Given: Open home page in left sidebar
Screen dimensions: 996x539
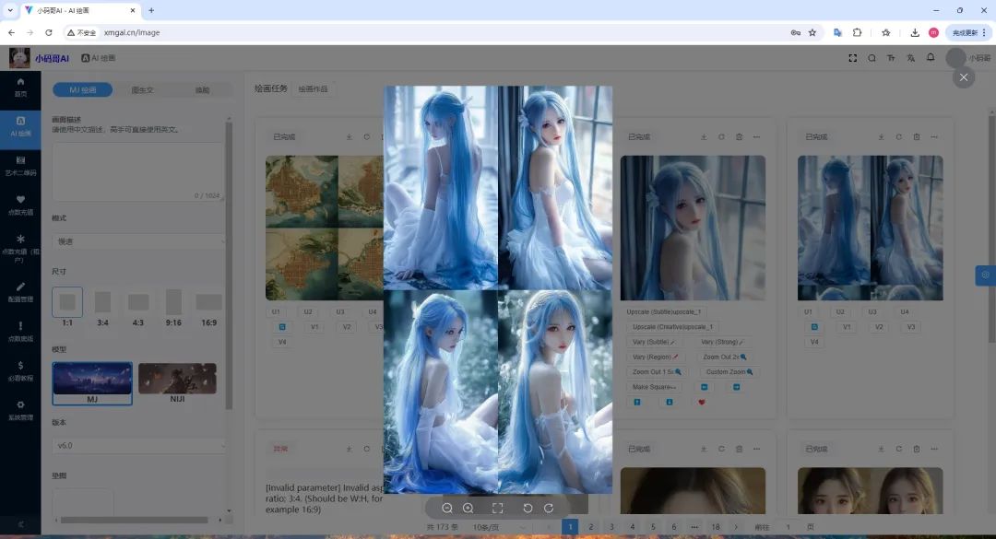Looking at the screenshot, I should tap(20, 87).
